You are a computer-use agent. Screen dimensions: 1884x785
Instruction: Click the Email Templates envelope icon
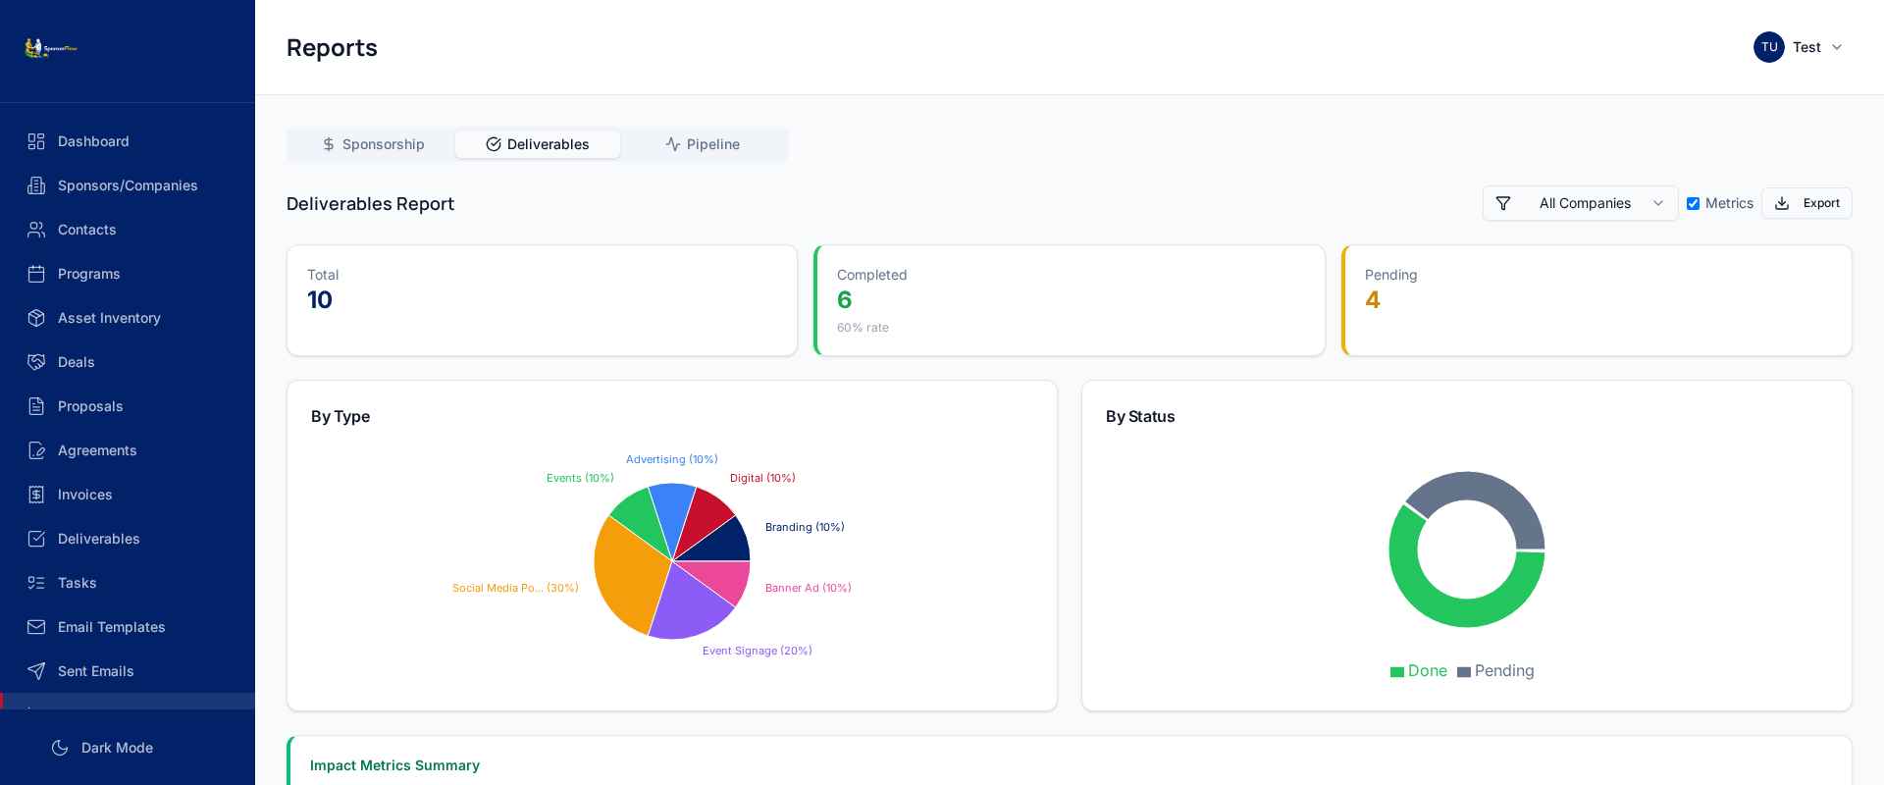36,627
